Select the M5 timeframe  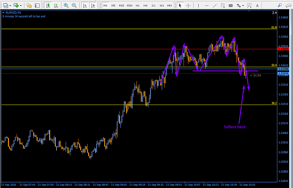click(113, 6)
